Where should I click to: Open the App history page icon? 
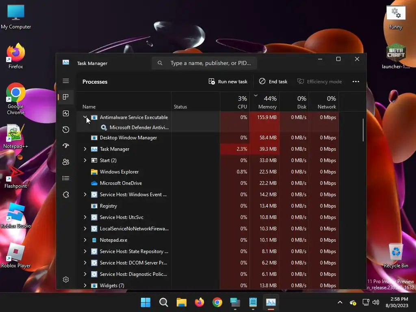pyautogui.click(x=66, y=130)
